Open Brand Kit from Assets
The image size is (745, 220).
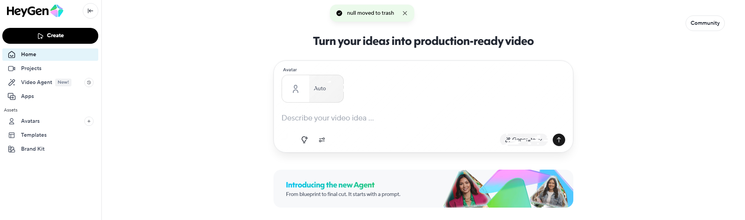[x=33, y=149]
